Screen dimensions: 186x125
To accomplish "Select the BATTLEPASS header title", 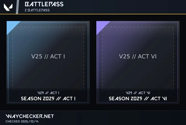I will (x=44, y=4).
